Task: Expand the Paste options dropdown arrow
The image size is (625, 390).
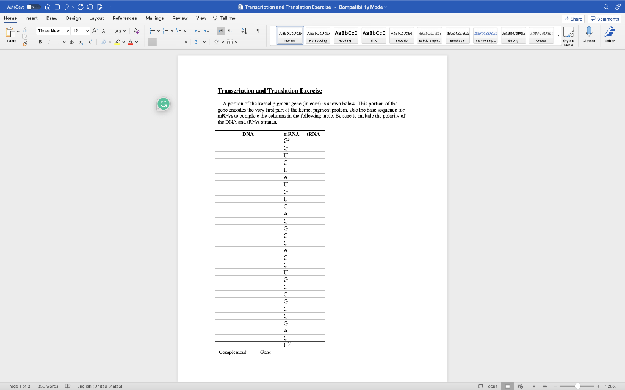Action: pyautogui.click(x=18, y=32)
